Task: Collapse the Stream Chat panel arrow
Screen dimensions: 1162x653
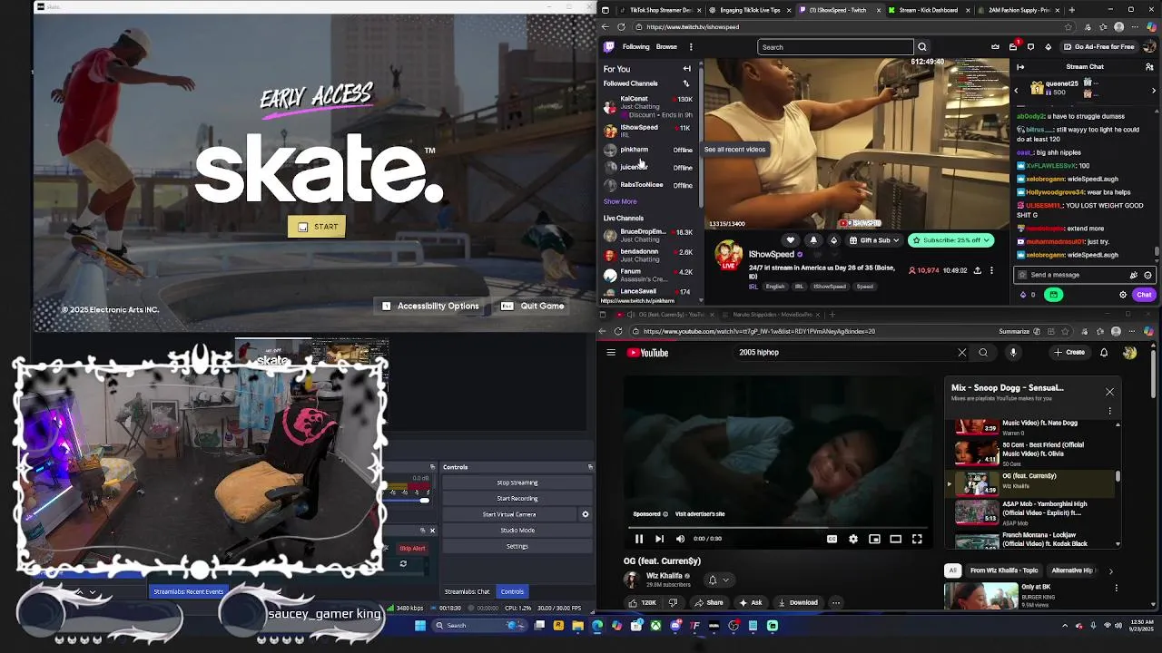Action: 1020,67
